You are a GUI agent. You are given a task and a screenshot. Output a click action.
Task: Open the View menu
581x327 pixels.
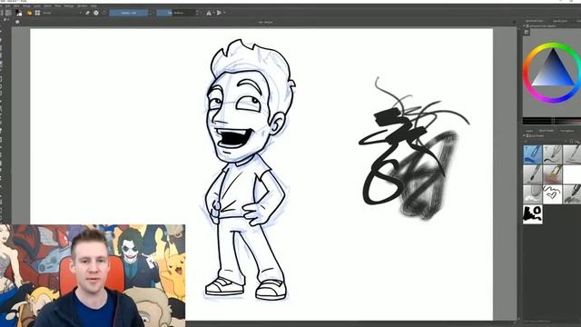16,6
